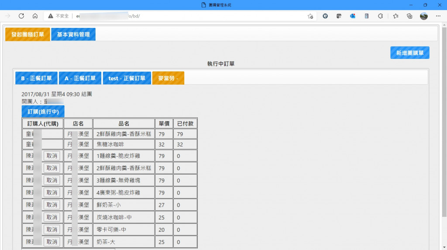Select the 執行中訂單 heading text
This screenshot has height=250, width=447.
pyautogui.click(x=221, y=64)
